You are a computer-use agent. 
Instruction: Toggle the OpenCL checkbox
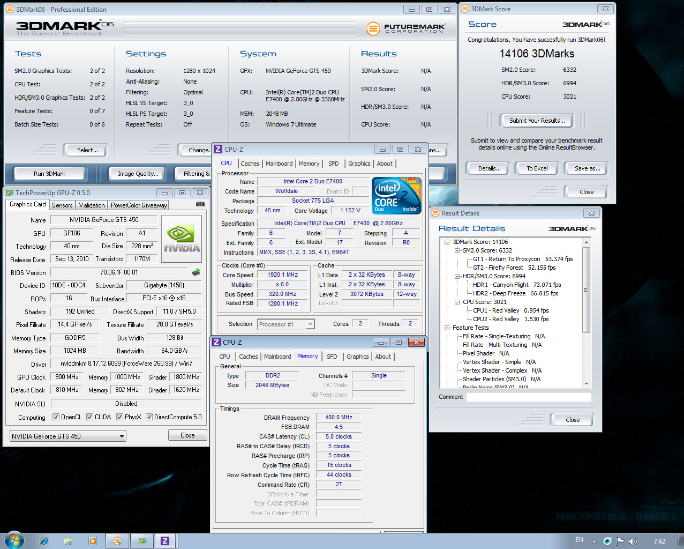56,417
